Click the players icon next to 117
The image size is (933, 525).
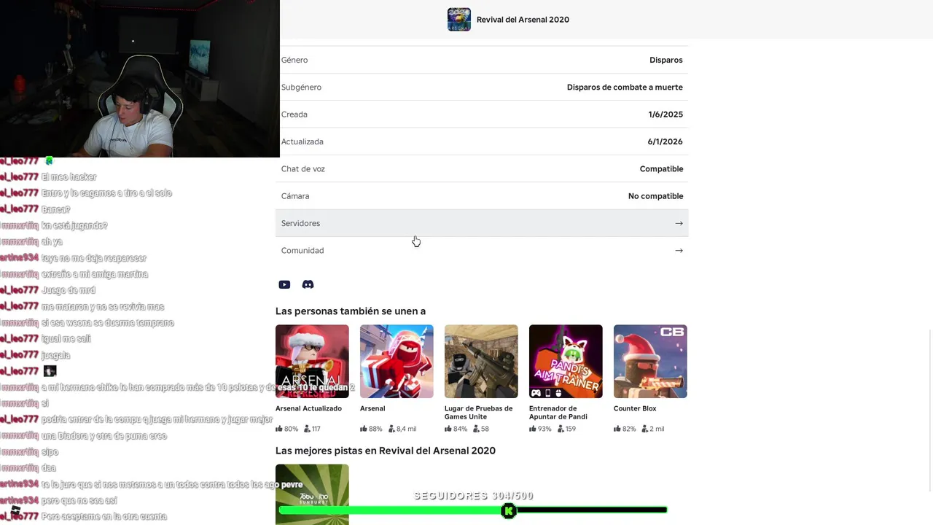307,429
